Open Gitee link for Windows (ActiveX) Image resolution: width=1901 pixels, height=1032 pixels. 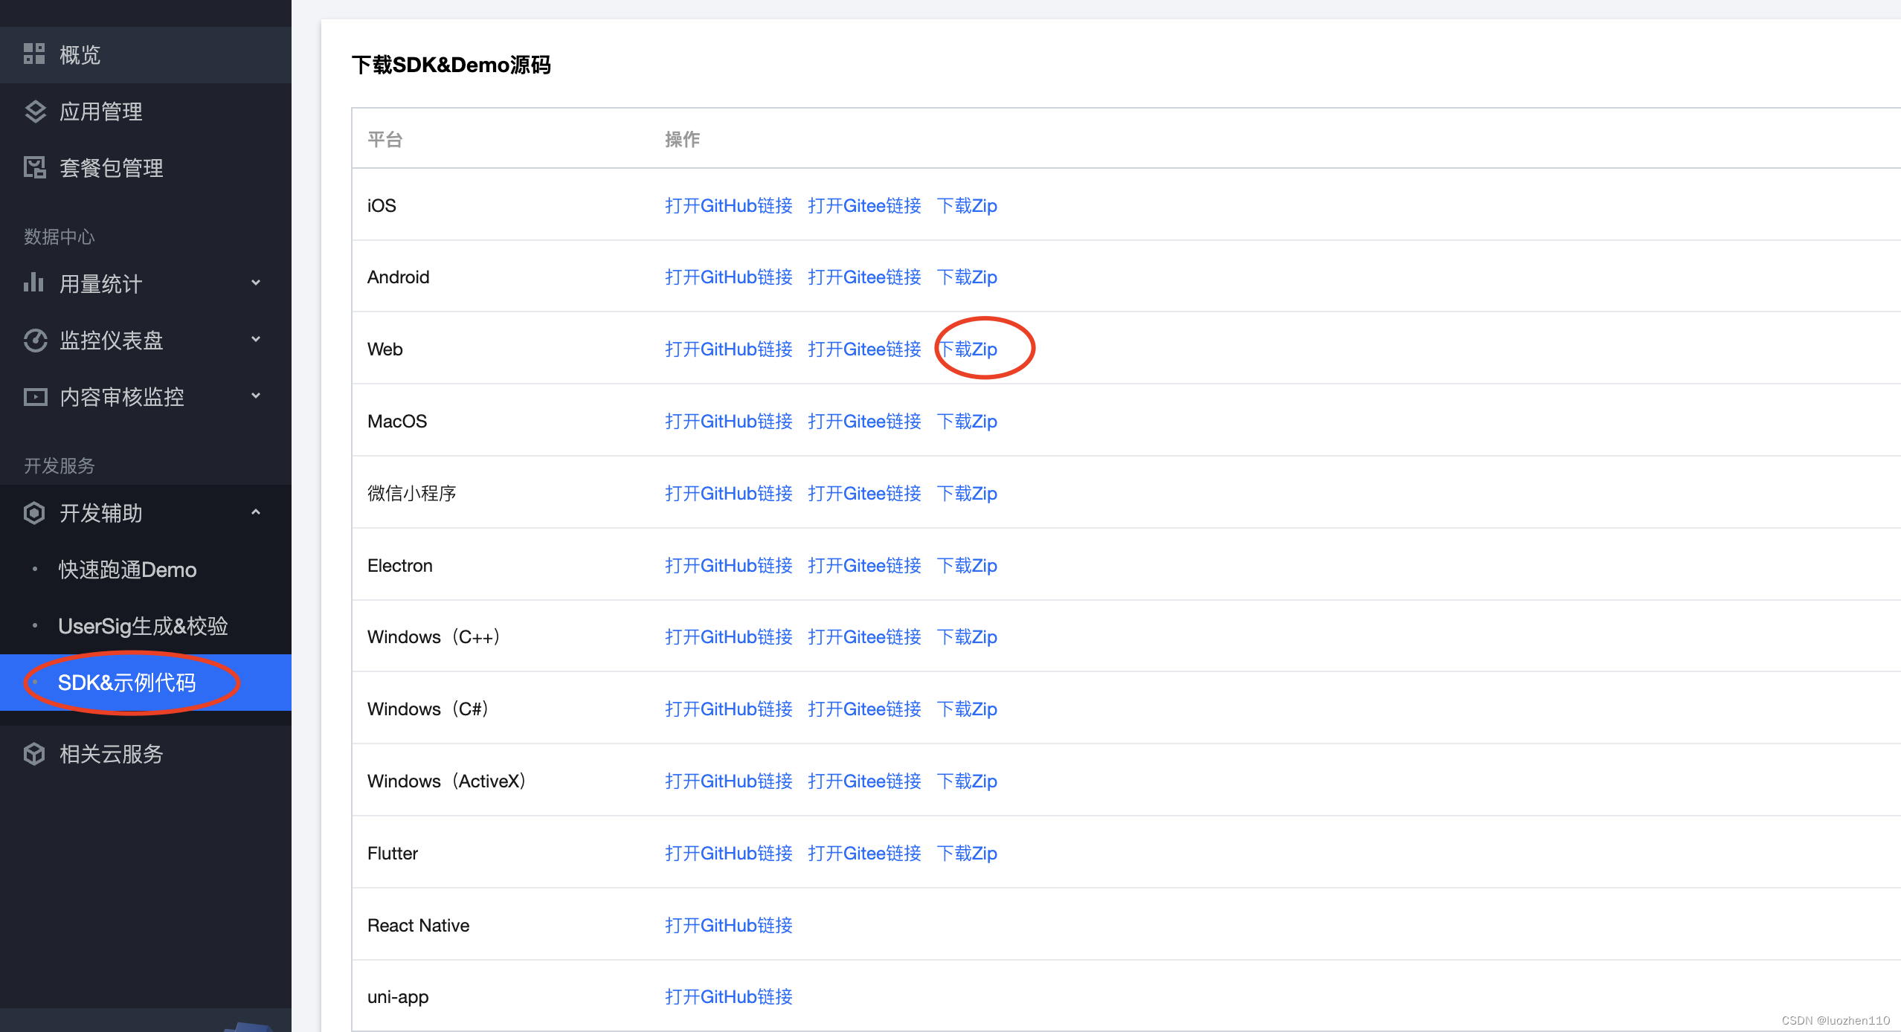[x=864, y=781]
